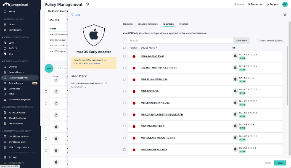The width and height of the screenshot is (291, 168).
Task: Click the green save button
Action: 279,163
